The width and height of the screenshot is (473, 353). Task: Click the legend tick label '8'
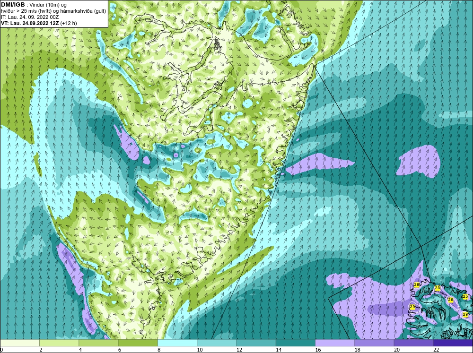pos(159,350)
